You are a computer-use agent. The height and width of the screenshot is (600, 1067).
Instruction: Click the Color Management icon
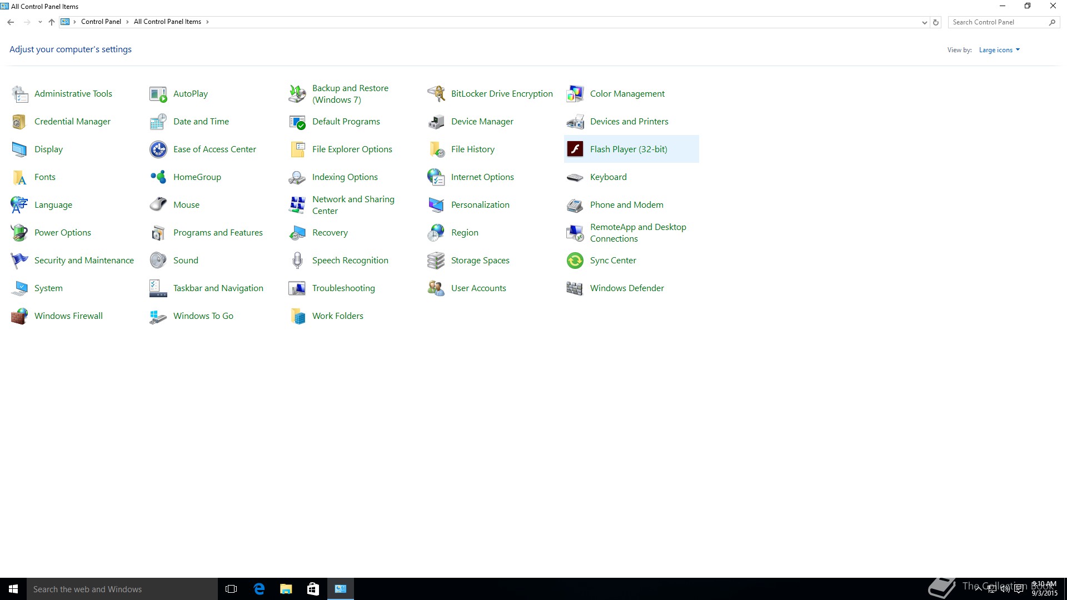pyautogui.click(x=575, y=94)
